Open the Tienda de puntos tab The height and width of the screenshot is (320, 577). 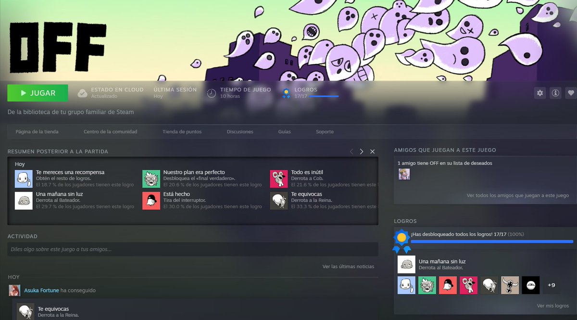click(x=182, y=132)
